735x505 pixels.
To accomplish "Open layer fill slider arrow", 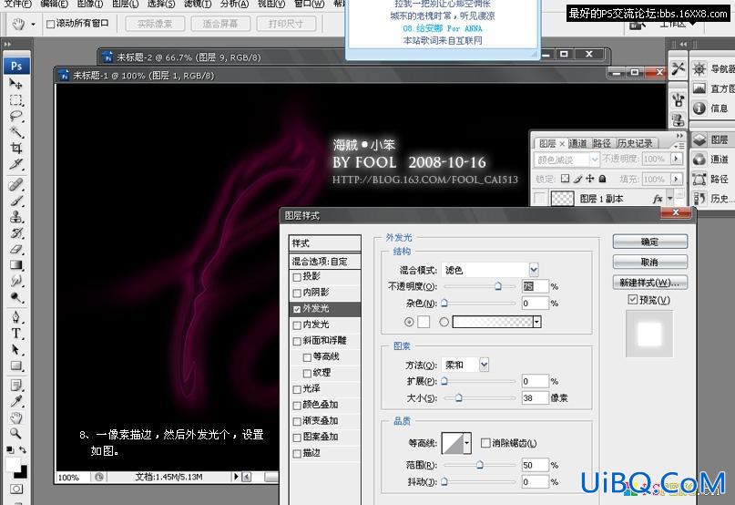I will point(676,179).
